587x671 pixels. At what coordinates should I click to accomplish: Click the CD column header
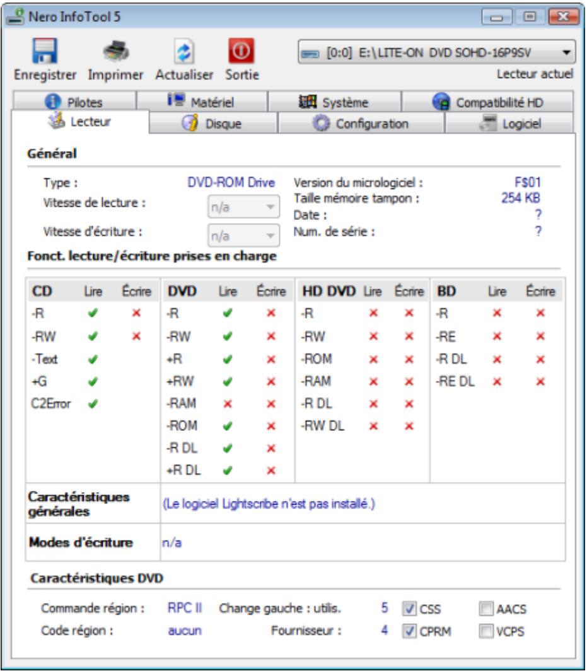pos(42,292)
